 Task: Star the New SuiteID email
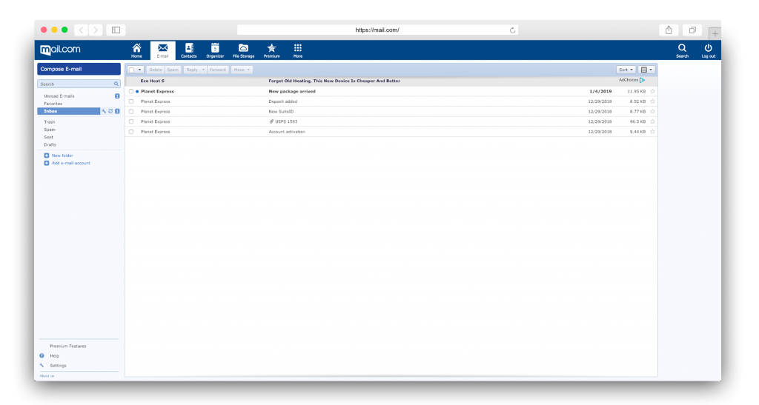(x=652, y=111)
